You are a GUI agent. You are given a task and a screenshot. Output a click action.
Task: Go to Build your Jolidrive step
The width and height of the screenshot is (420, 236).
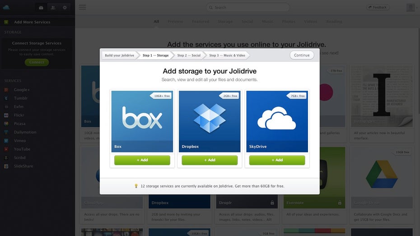[120, 56]
